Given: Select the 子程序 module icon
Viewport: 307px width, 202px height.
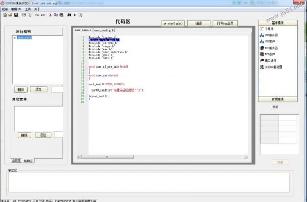Looking at the screenshot, I should 261,29.
